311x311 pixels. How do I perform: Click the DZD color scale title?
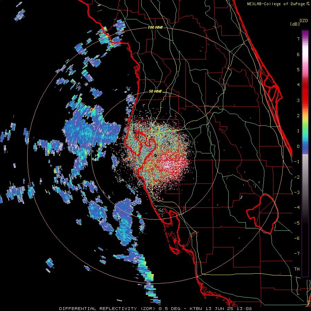[304, 21]
